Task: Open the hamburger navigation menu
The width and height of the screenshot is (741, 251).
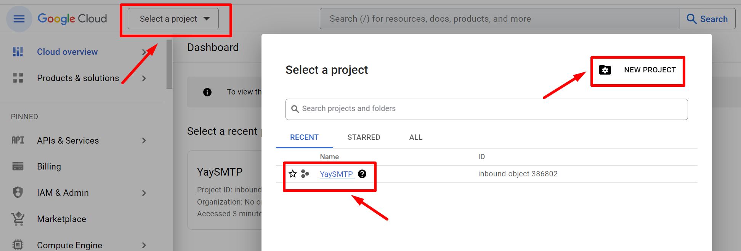Action: [x=19, y=19]
